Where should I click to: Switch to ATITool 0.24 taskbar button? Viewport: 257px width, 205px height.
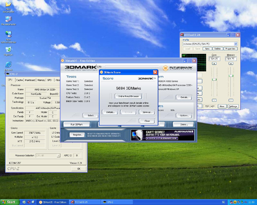click(x=84, y=202)
